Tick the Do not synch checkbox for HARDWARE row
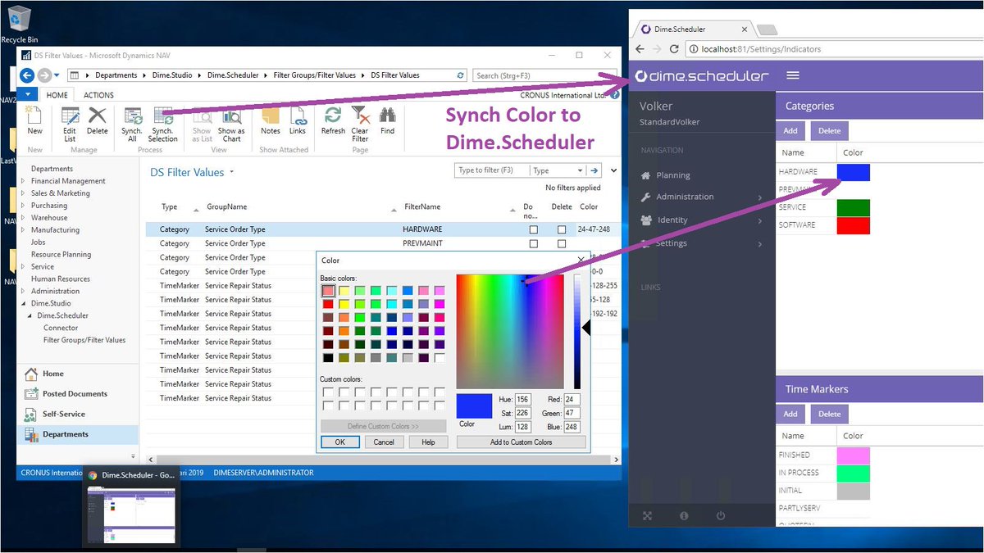984x553 pixels. [x=534, y=229]
